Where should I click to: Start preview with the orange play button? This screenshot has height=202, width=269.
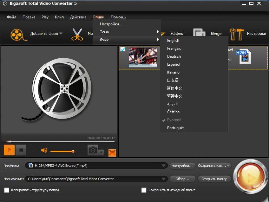[9, 150]
